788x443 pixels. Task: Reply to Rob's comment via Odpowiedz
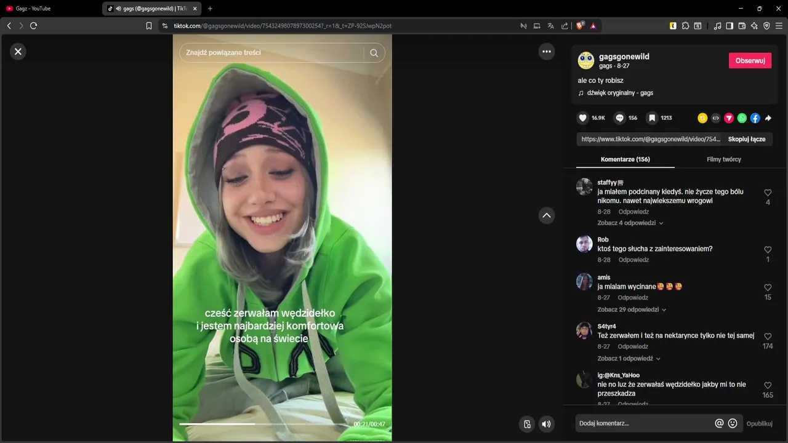pyautogui.click(x=633, y=260)
